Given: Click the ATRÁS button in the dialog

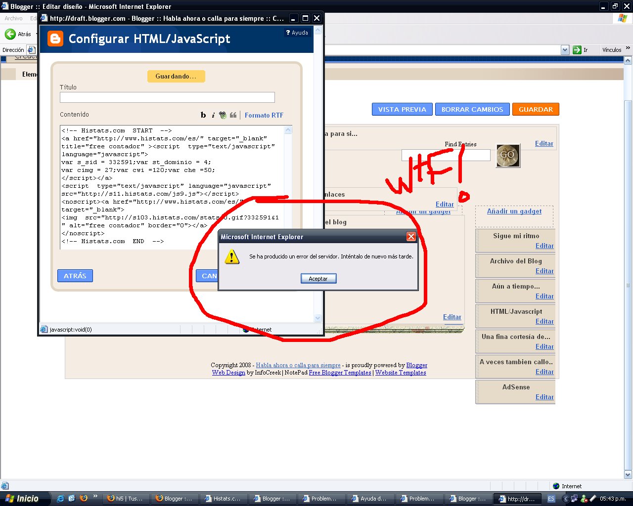Looking at the screenshot, I should tap(75, 276).
